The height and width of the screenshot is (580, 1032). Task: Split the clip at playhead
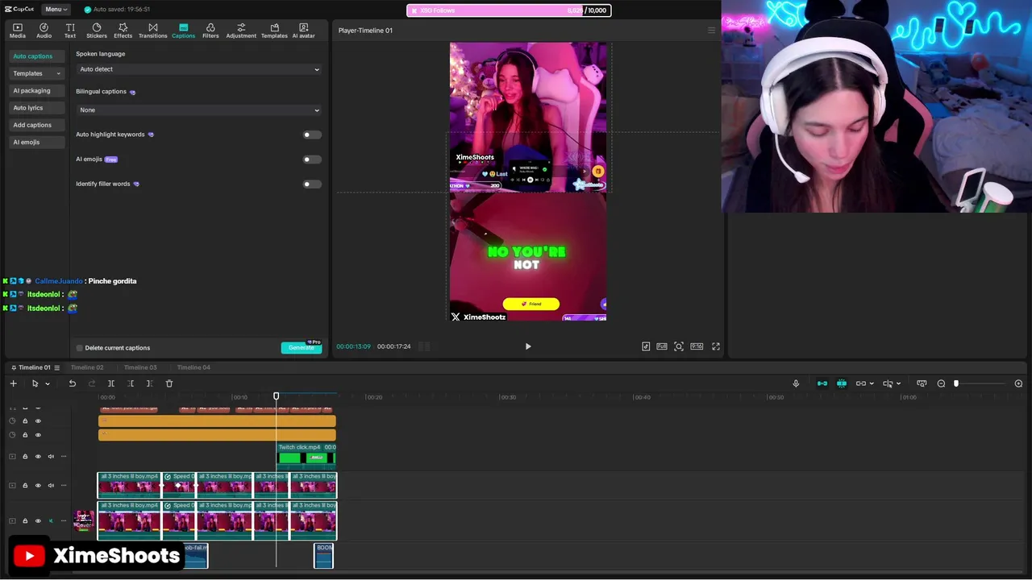(111, 383)
